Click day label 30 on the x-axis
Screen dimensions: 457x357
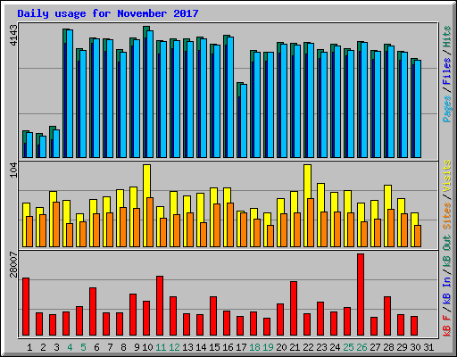tap(415, 347)
